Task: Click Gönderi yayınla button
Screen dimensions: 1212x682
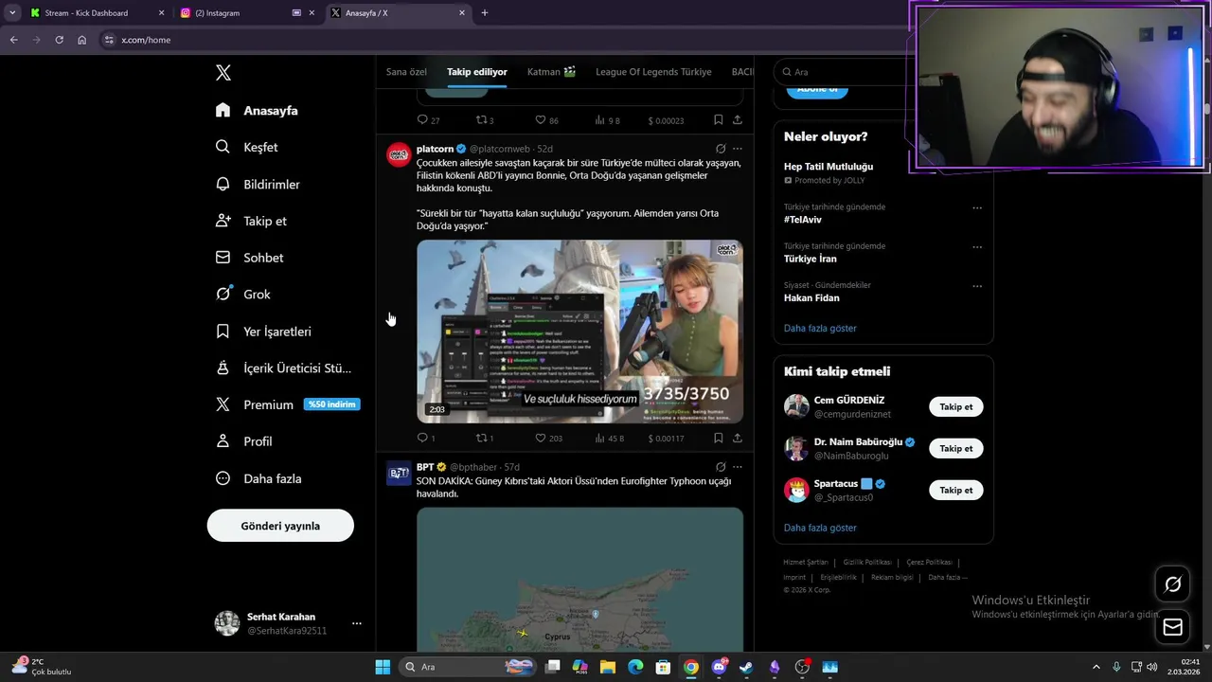Action: [x=280, y=526]
